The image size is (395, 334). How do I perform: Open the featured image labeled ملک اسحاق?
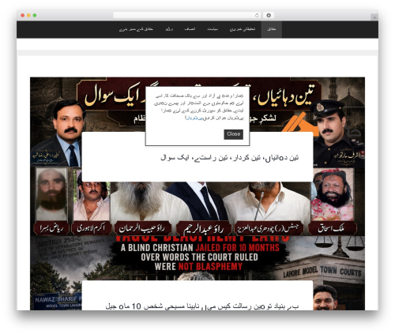point(333,201)
